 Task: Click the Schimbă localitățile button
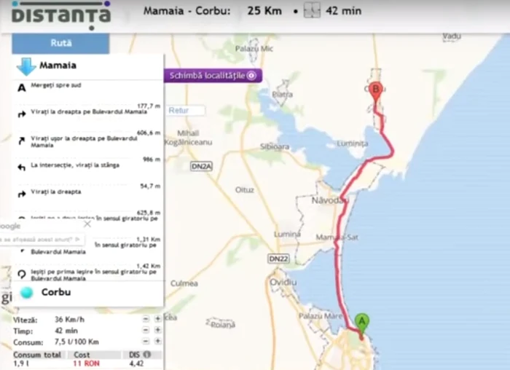pos(213,75)
